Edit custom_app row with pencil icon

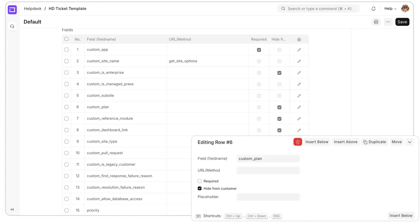[299, 50]
